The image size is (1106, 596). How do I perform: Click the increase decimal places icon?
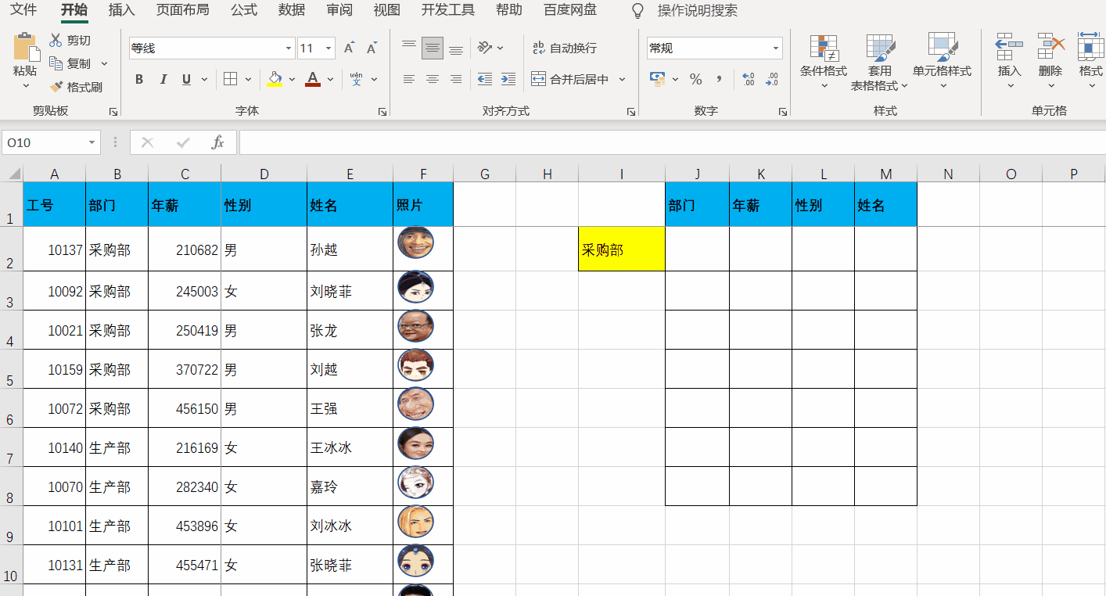(748, 78)
